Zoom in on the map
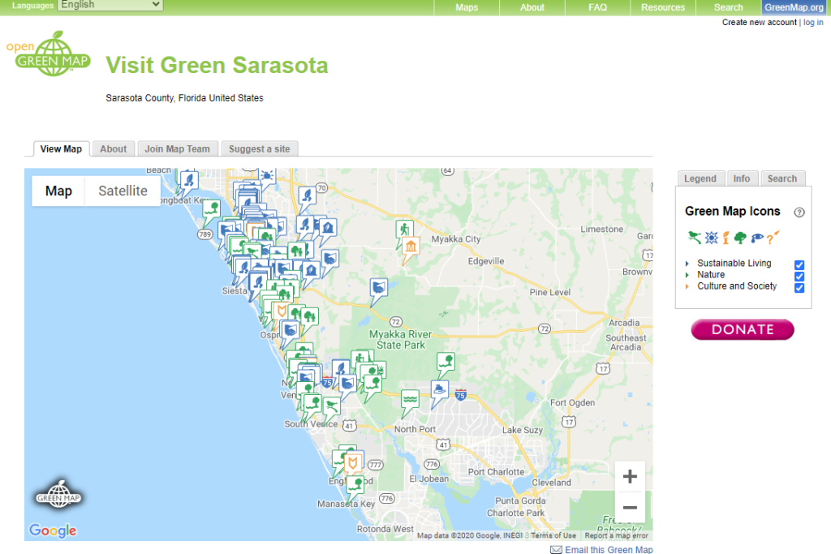This screenshot has height=554, width=831. click(630, 477)
